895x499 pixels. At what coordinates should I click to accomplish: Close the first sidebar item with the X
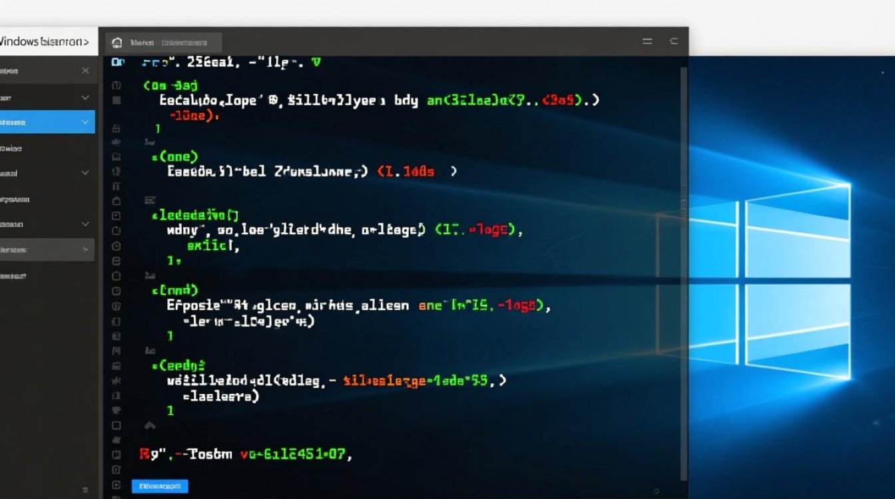pos(85,71)
